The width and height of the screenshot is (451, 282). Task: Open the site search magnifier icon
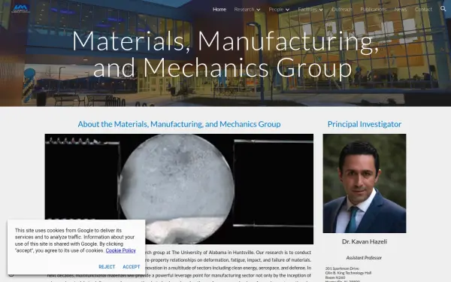[x=443, y=9]
